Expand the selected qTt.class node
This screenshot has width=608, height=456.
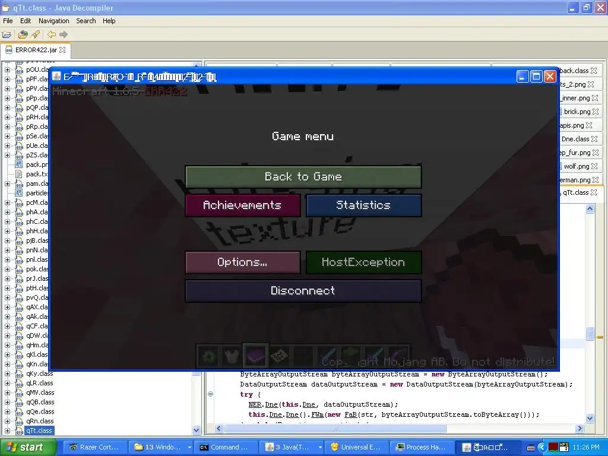(7, 430)
